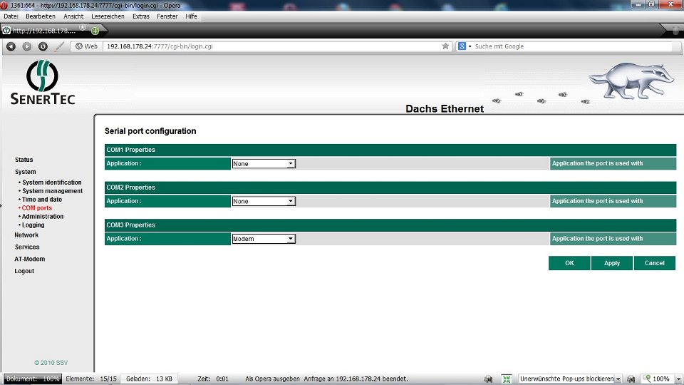Click the browser forward button
The width and height of the screenshot is (684, 385).
(x=27, y=46)
